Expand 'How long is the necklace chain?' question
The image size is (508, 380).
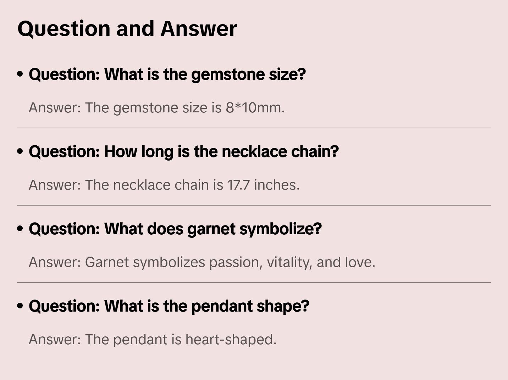[x=183, y=151]
